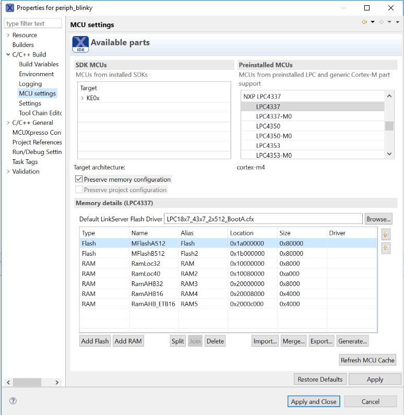The width and height of the screenshot is (404, 415).
Task: Collapse the C/C++ Build tree node
Action: [8, 54]
